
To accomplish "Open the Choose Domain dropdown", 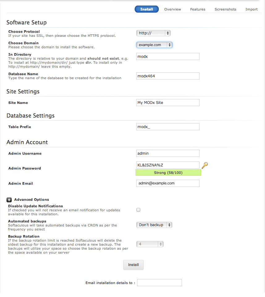I will (154, 45).
